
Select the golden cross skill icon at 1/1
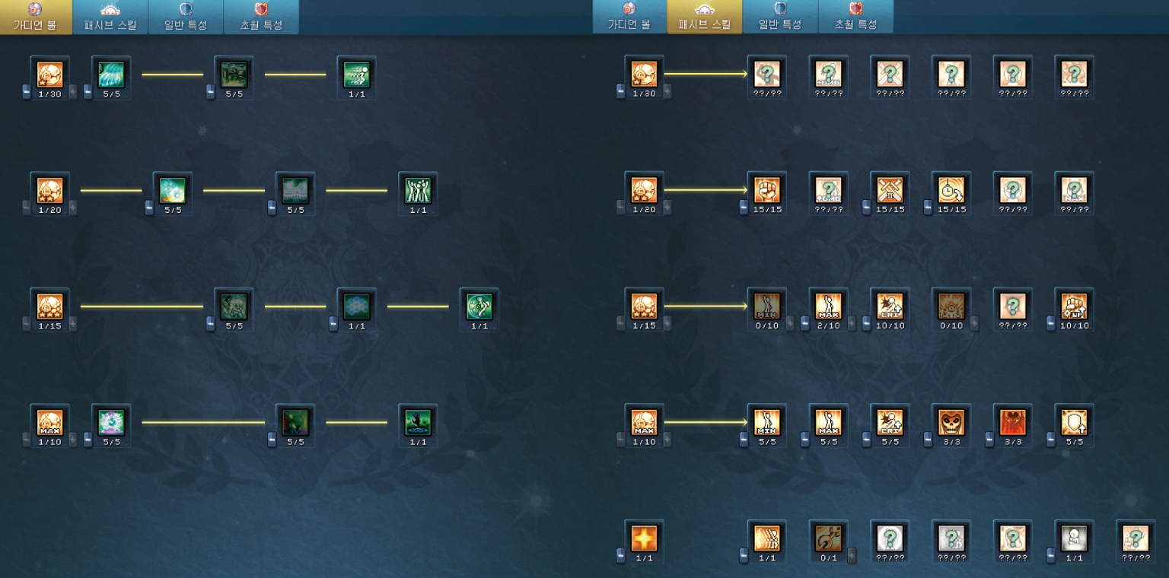644,538
